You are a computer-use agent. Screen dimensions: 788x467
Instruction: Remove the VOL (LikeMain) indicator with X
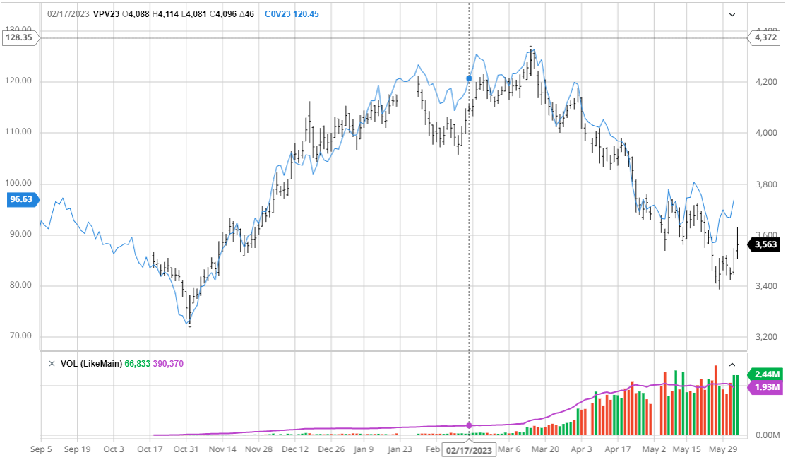tap(52, 363)
